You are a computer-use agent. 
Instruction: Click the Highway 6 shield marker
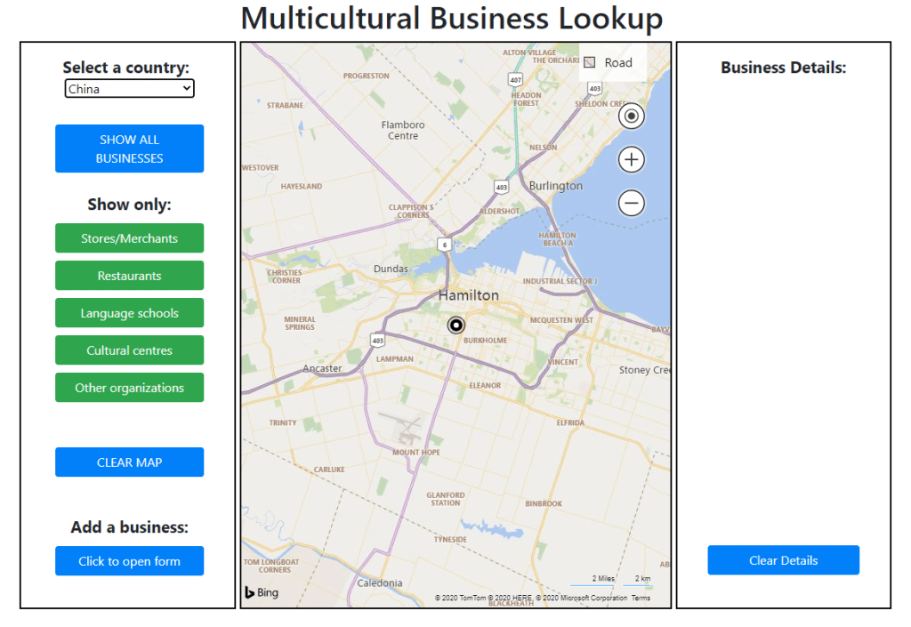click(443, 244)
